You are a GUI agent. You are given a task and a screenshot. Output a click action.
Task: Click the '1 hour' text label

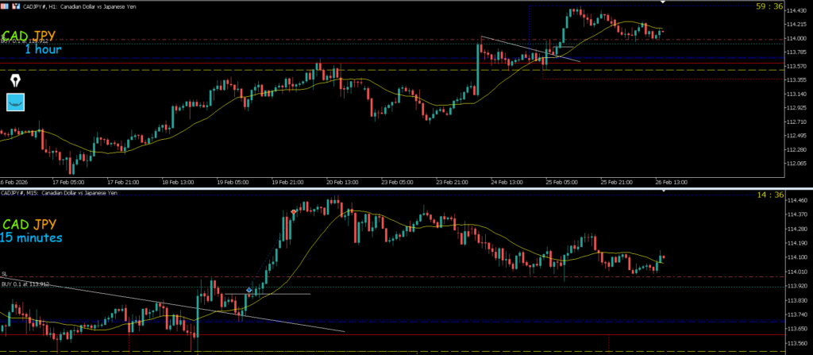tap(42, 49)
